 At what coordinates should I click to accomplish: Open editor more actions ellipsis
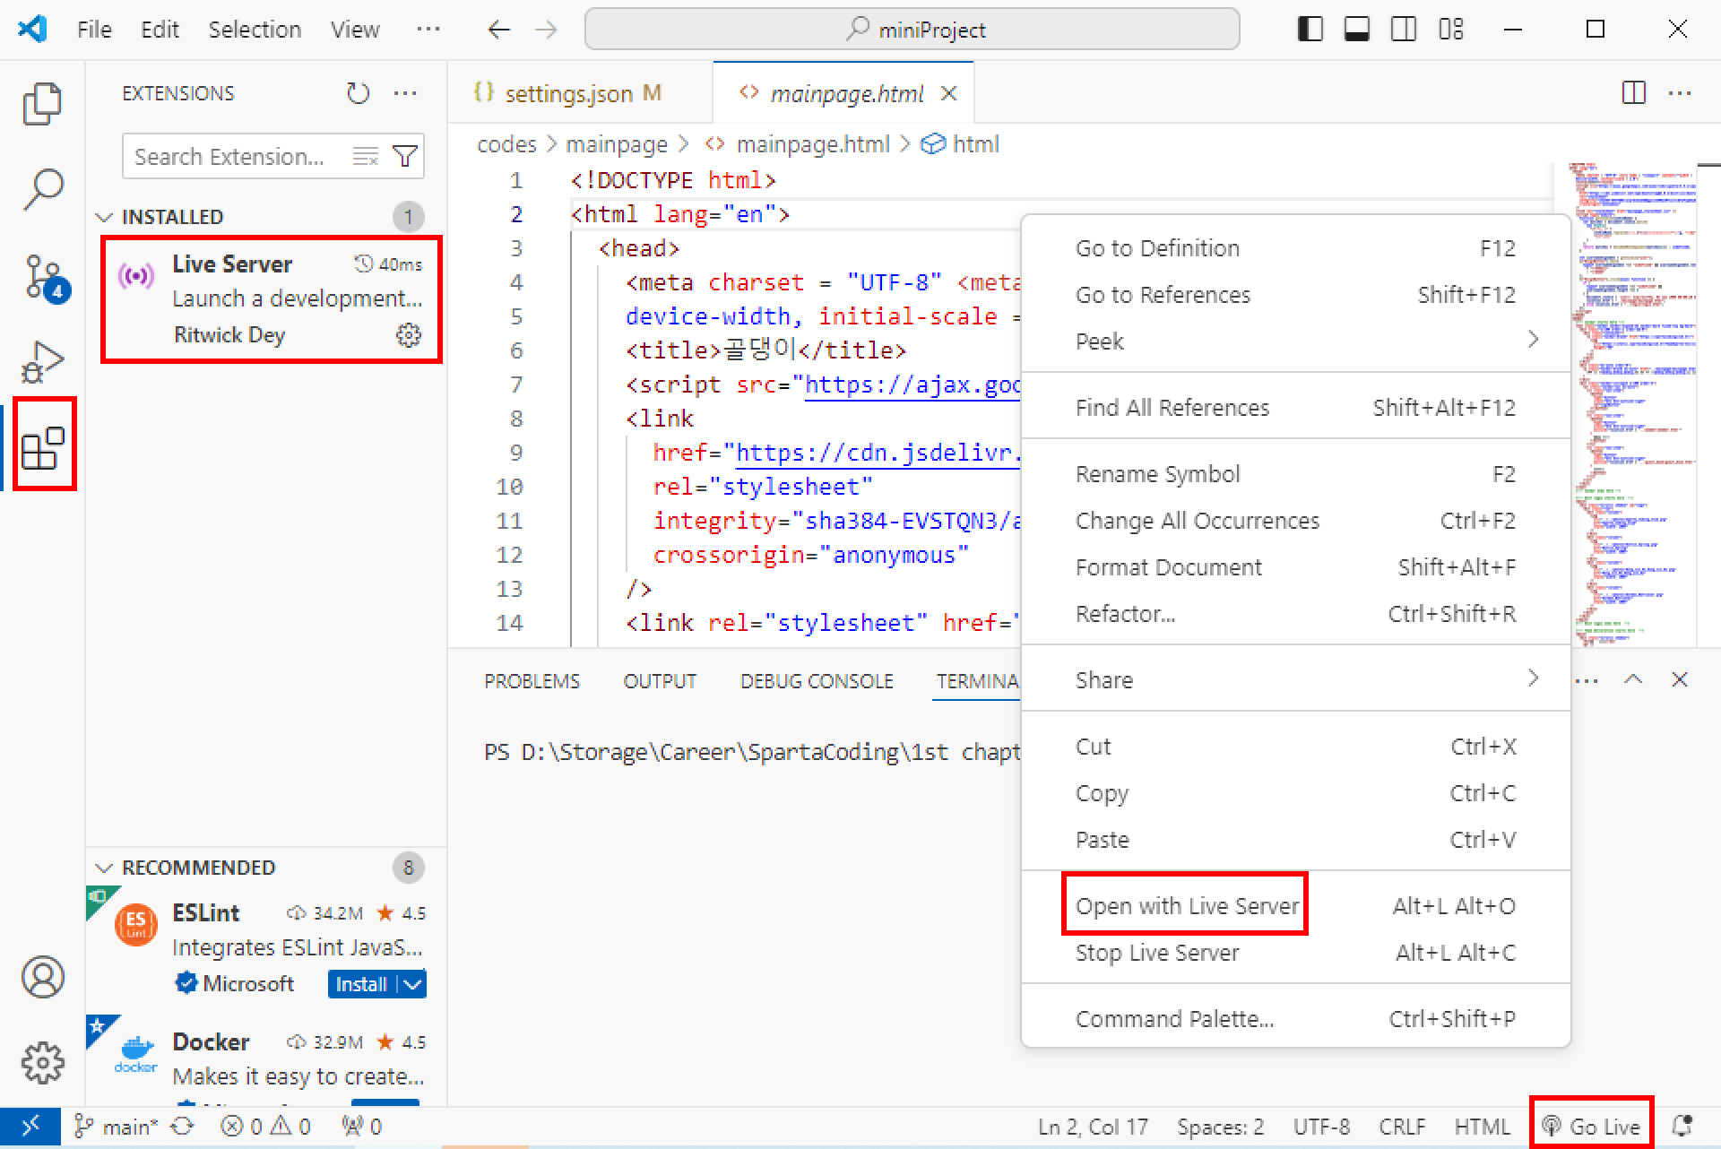click(1679, 93)
